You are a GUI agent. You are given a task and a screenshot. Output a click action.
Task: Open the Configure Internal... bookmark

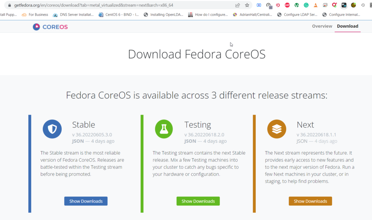pyautogui.click(x=341, y=15)
